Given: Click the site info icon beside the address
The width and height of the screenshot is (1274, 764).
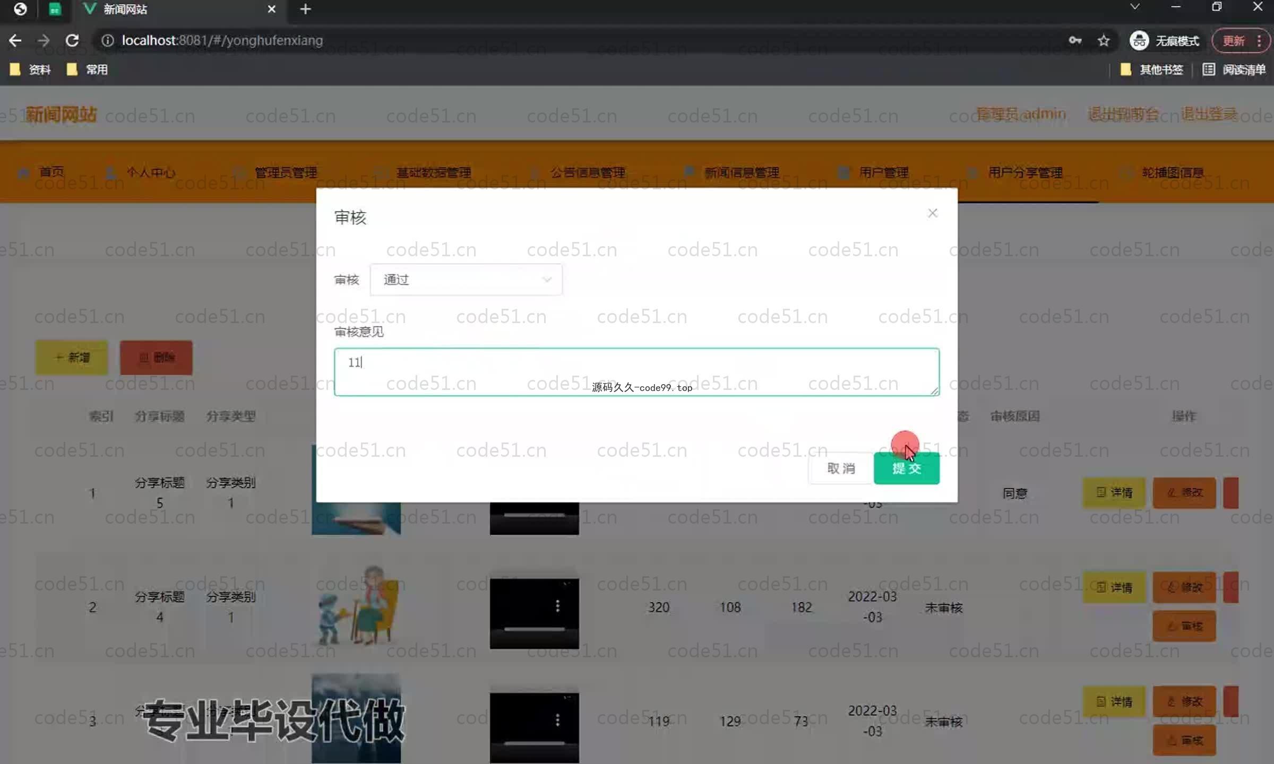Looking at the screenshot, I should pyautogui.click(x=107, y=40).
